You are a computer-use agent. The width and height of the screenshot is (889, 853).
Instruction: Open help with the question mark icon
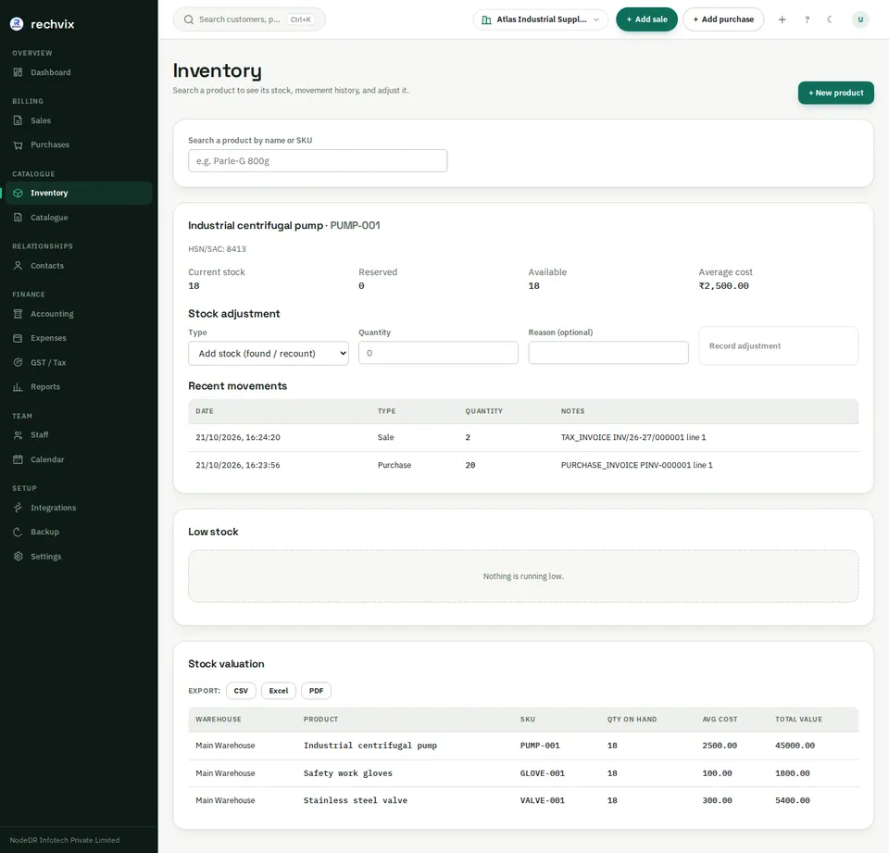(x=807, y=19)
